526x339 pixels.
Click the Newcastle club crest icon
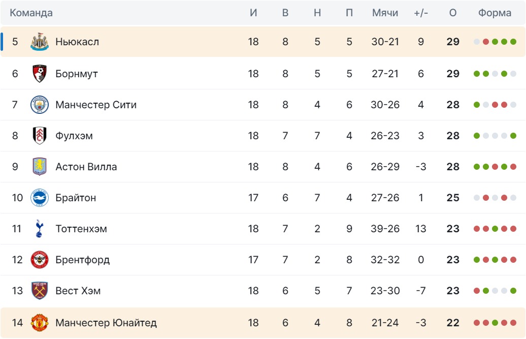coord(40,42)
